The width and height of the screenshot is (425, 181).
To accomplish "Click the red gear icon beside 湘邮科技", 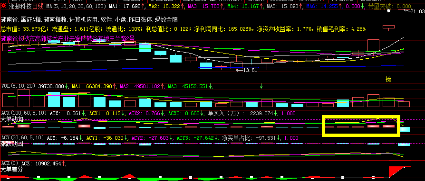I will tap(3, 5).
